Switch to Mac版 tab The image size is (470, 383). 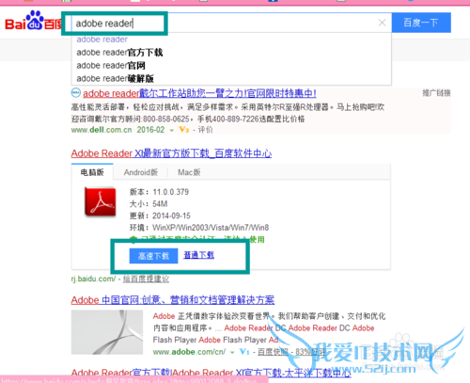189,172
